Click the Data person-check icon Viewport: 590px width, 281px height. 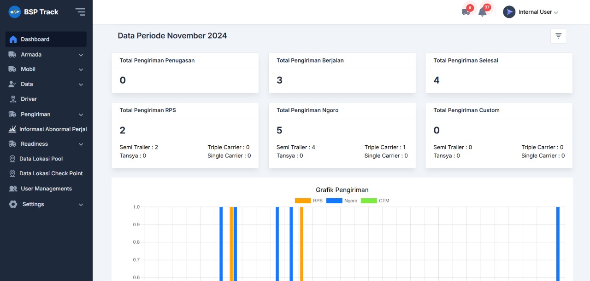[x=12, y=84]
